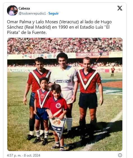Viewport: 133px width, 158px height.
Task: Click the white-jersey player's sponsor logo
Action: coord(63,81)
